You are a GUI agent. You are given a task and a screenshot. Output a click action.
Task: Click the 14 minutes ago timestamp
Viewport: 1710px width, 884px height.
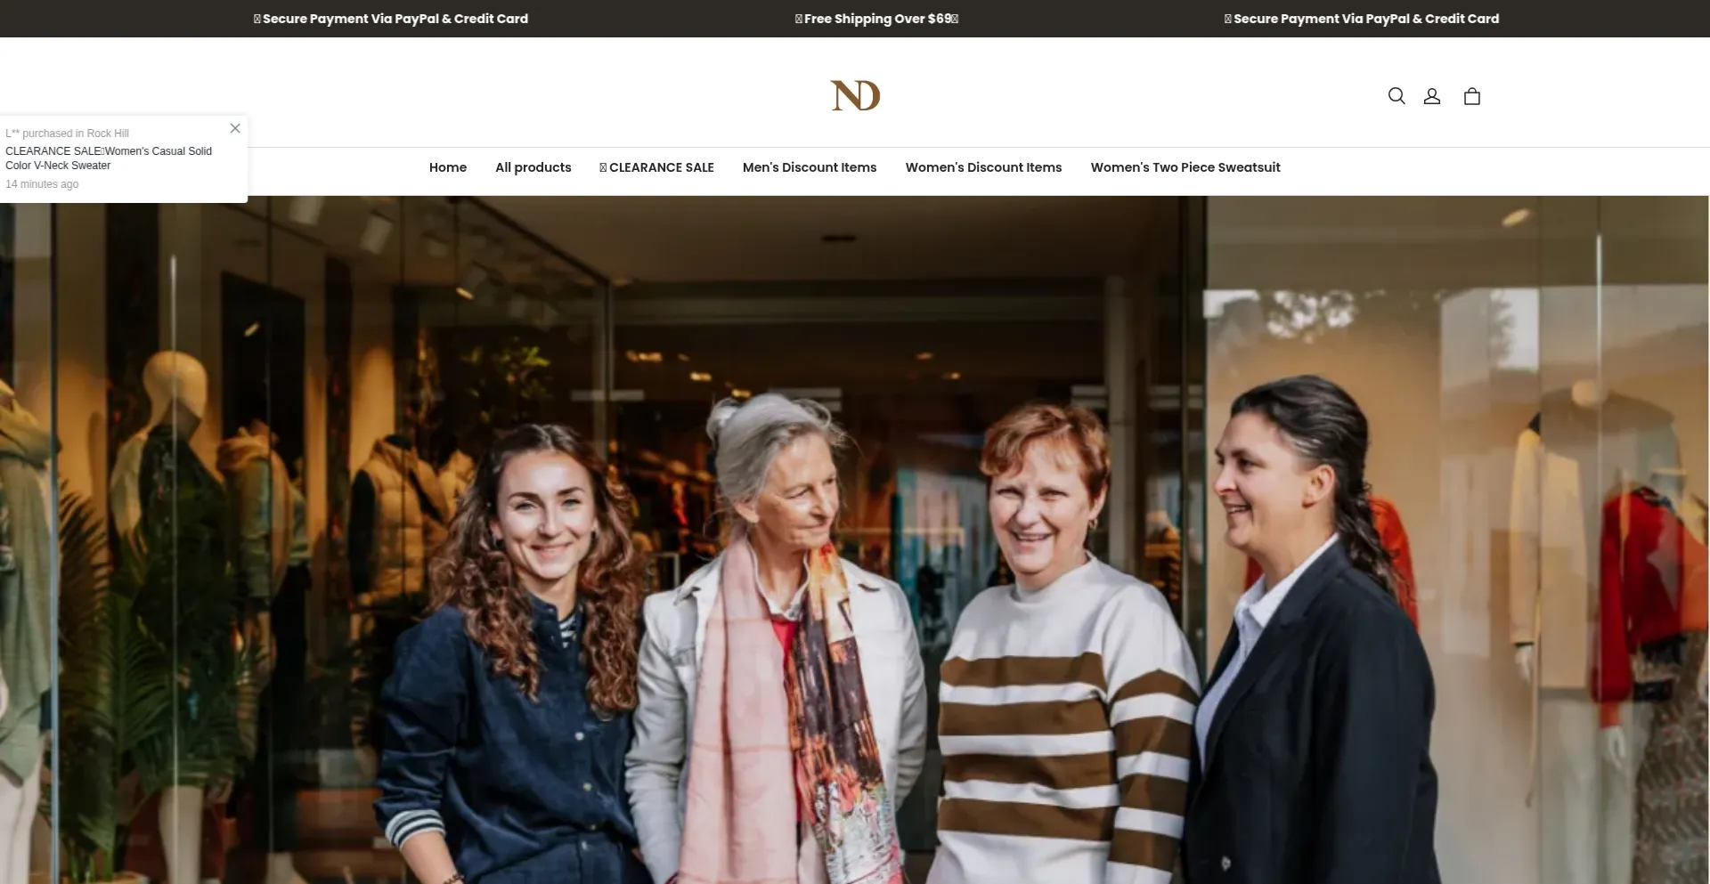click(x=42, y=184)
